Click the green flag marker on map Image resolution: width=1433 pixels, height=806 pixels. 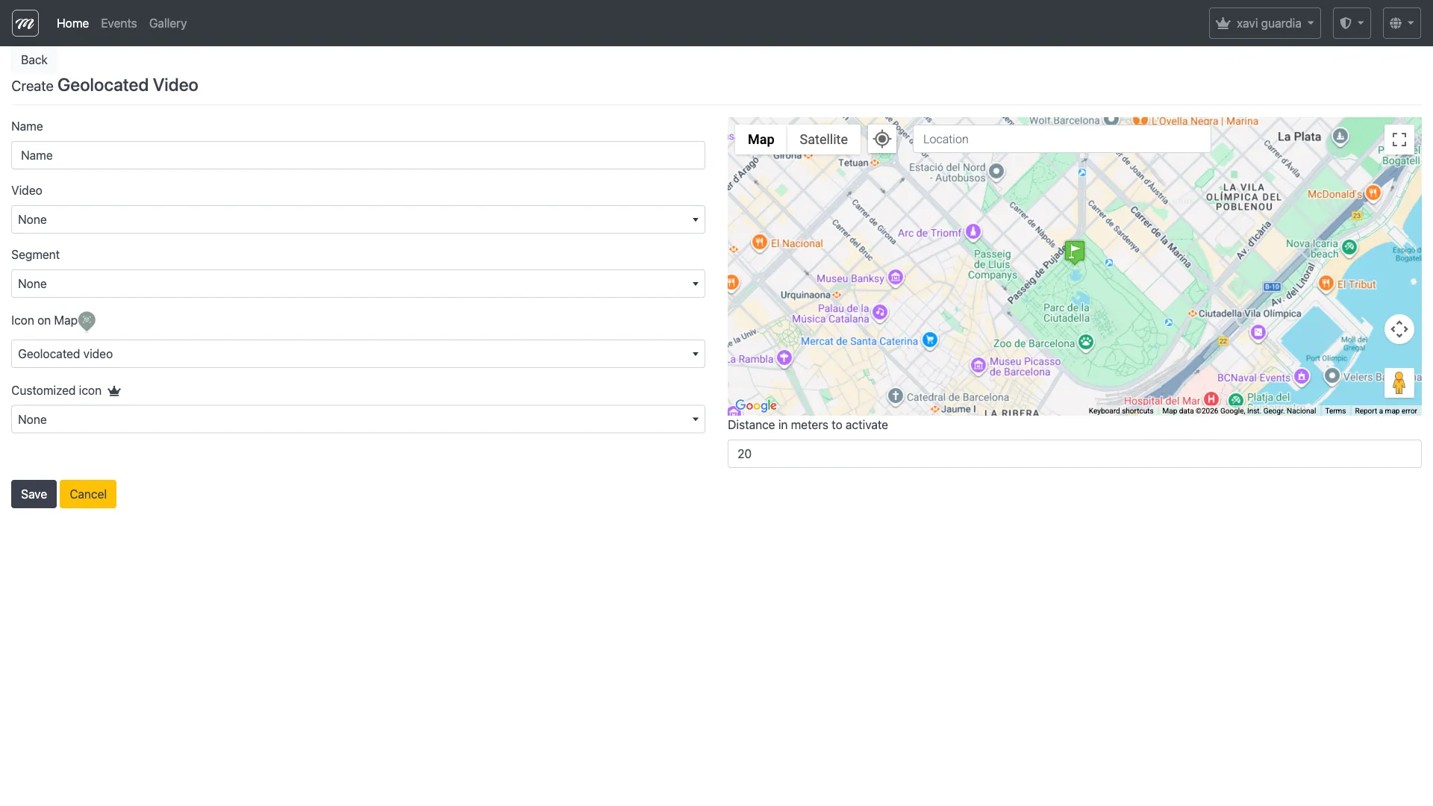[1074, 252]
